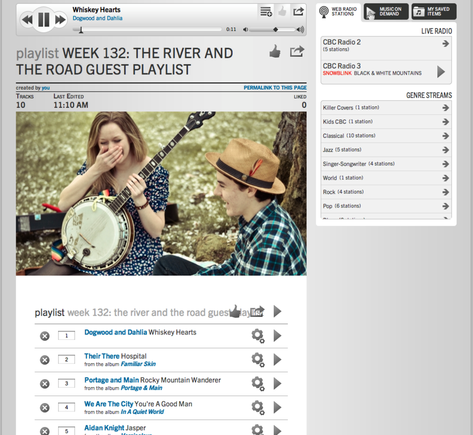Open Familiar Skin album link

138,364
